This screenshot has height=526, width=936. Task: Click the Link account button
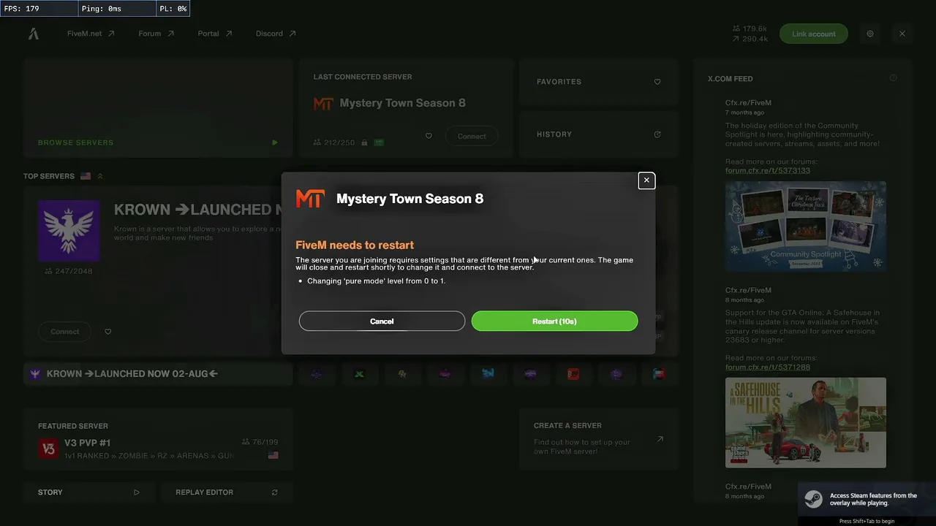coord(813,34)
